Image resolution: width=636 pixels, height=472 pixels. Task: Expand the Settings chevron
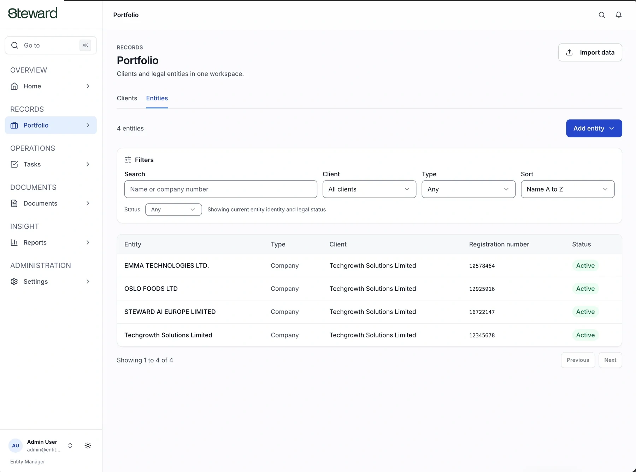click(x=88, y=282)
